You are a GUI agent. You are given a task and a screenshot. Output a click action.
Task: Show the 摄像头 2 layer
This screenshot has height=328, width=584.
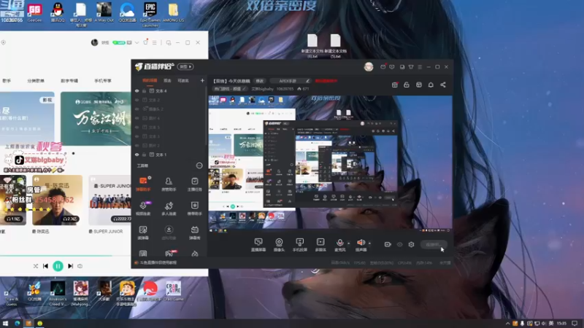pyautogui.click(x=137, y=109)
